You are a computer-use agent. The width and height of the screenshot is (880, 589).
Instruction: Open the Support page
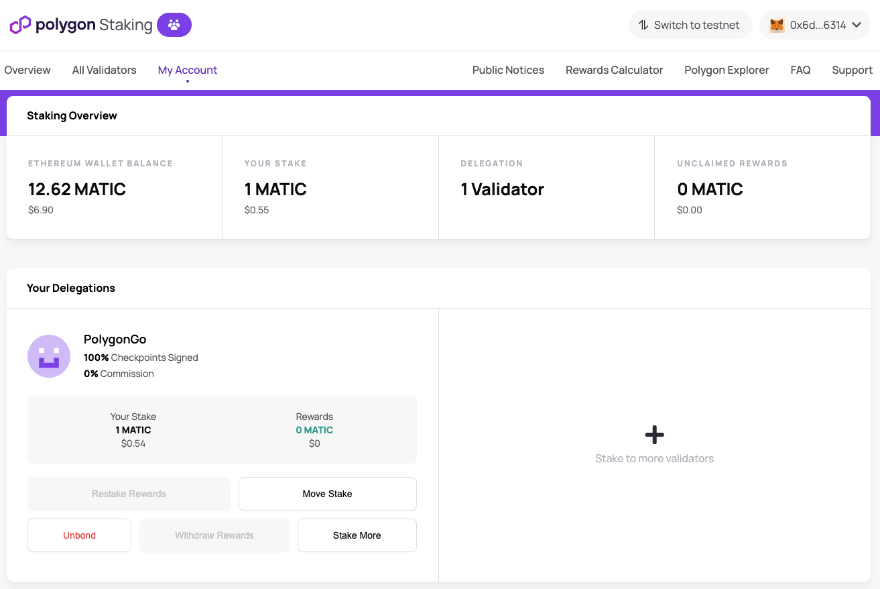pos(852,70)
